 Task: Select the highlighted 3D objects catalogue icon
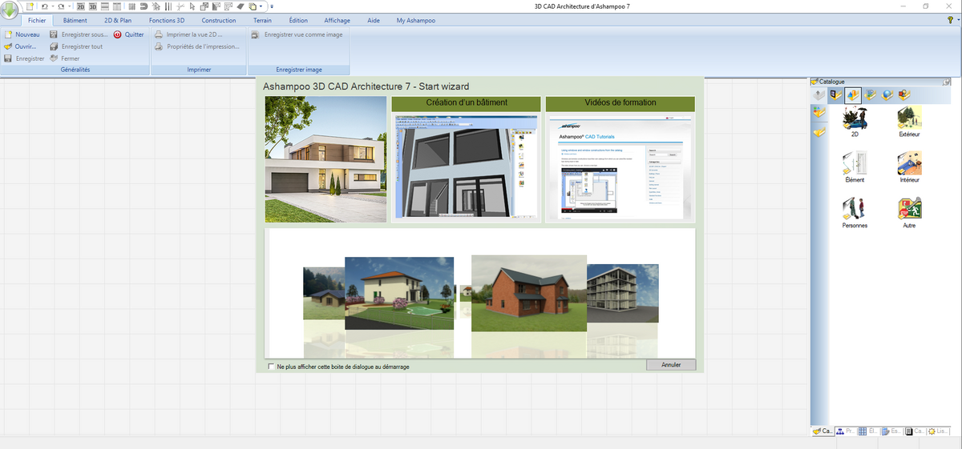[853, 95]
